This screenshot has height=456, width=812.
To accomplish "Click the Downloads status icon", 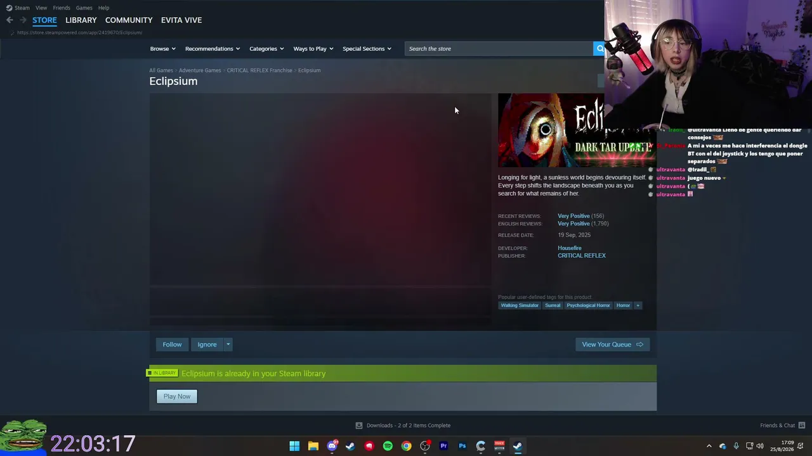I will pos(359,426).
